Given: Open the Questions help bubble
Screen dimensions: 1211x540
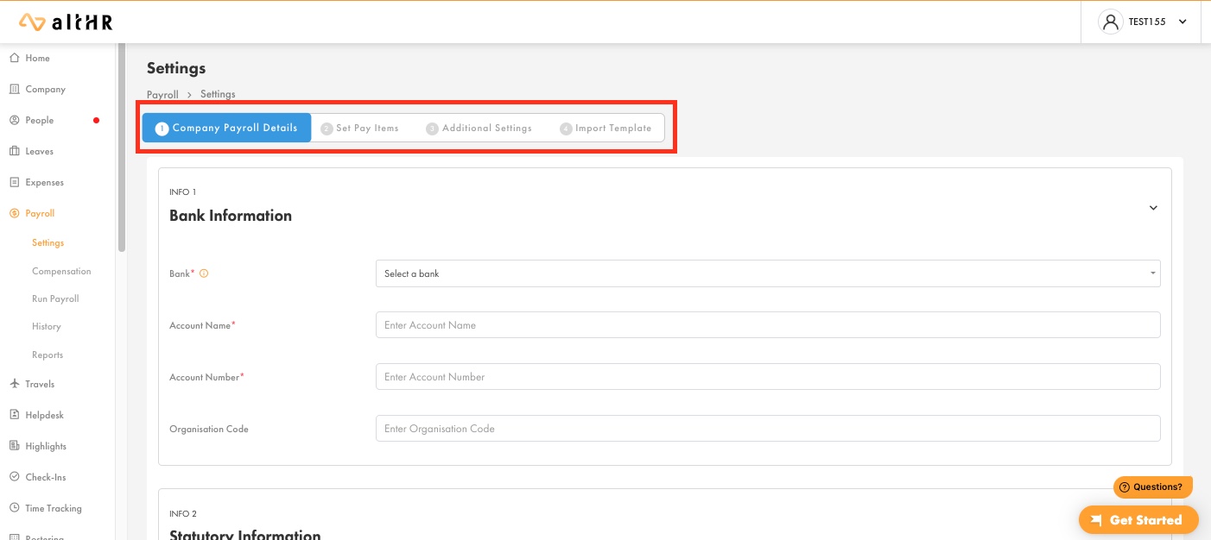Looking at the screenshot, I should 1152,487.
